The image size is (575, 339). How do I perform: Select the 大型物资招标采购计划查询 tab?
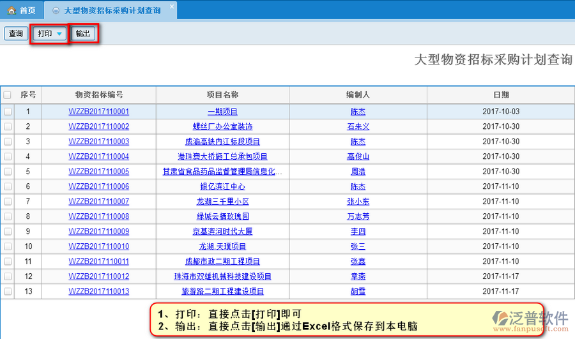tap(112, 11)
